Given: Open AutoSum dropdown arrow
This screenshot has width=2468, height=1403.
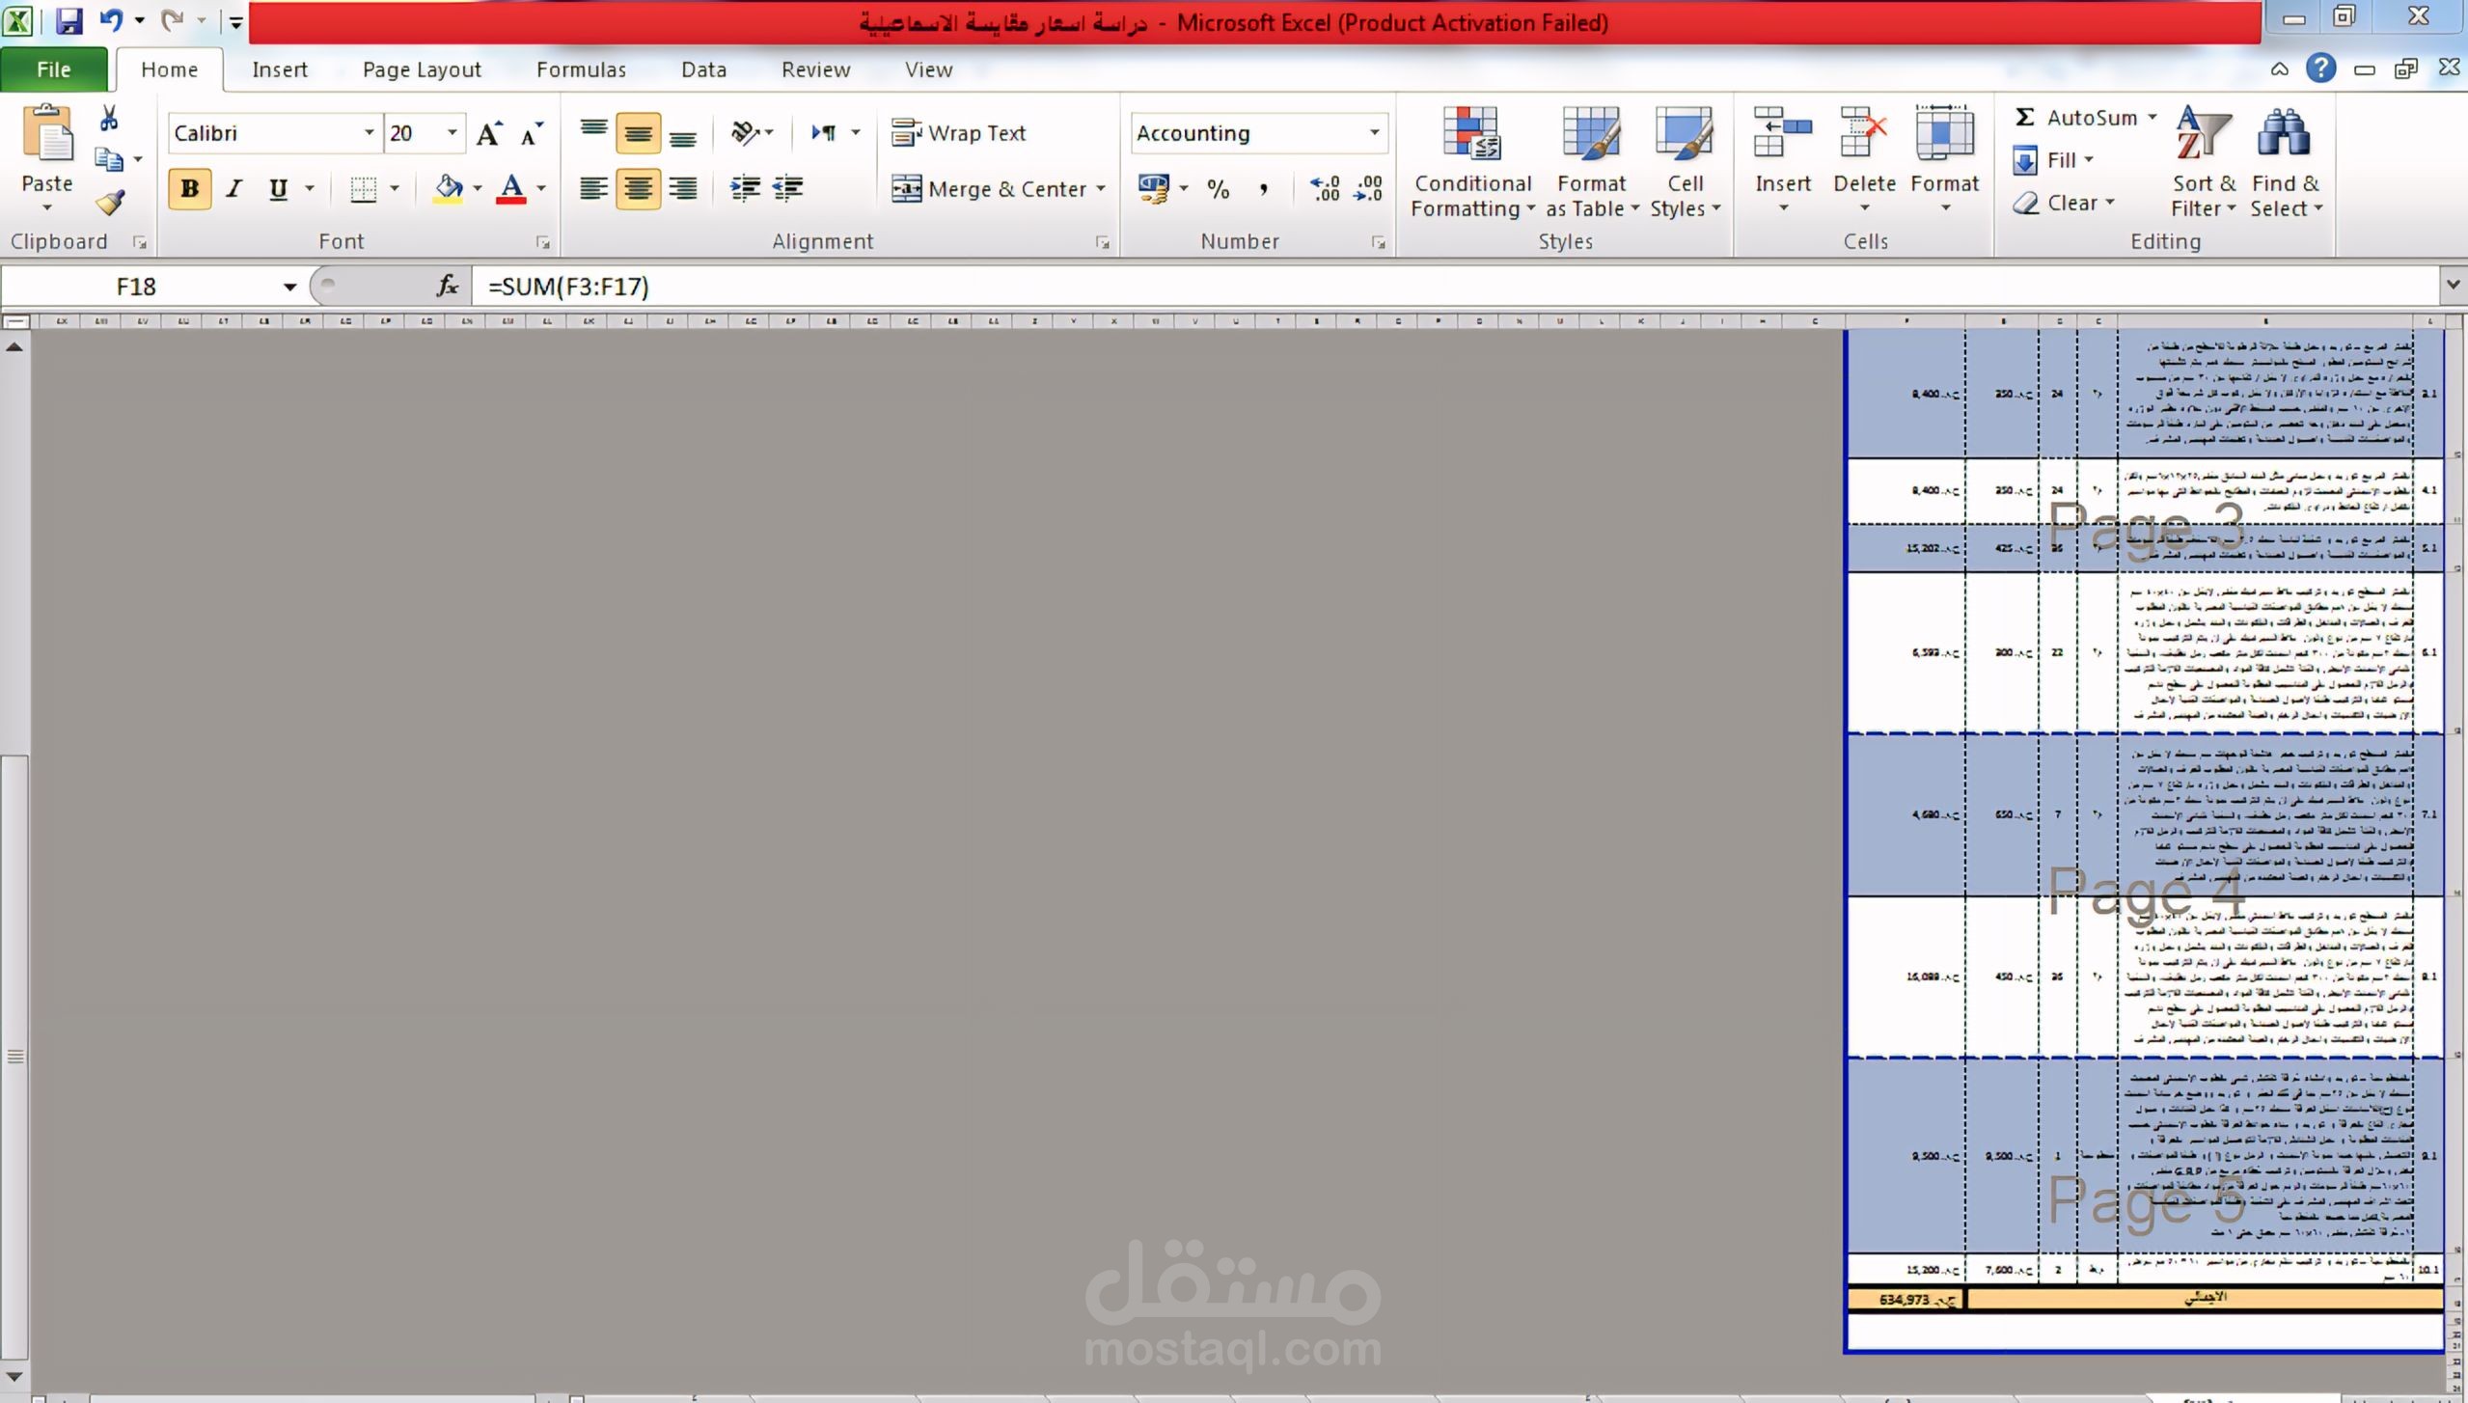Looking at the screenshot, I should [2153, 118].
